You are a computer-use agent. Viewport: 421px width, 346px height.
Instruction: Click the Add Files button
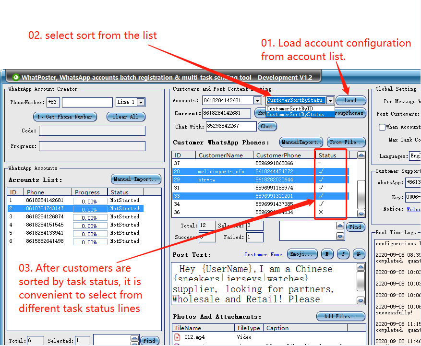click(x=341, y=316)
